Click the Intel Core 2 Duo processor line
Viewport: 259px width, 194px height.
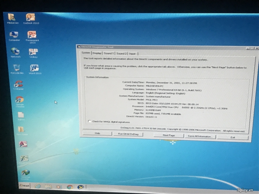click(186, 107)
